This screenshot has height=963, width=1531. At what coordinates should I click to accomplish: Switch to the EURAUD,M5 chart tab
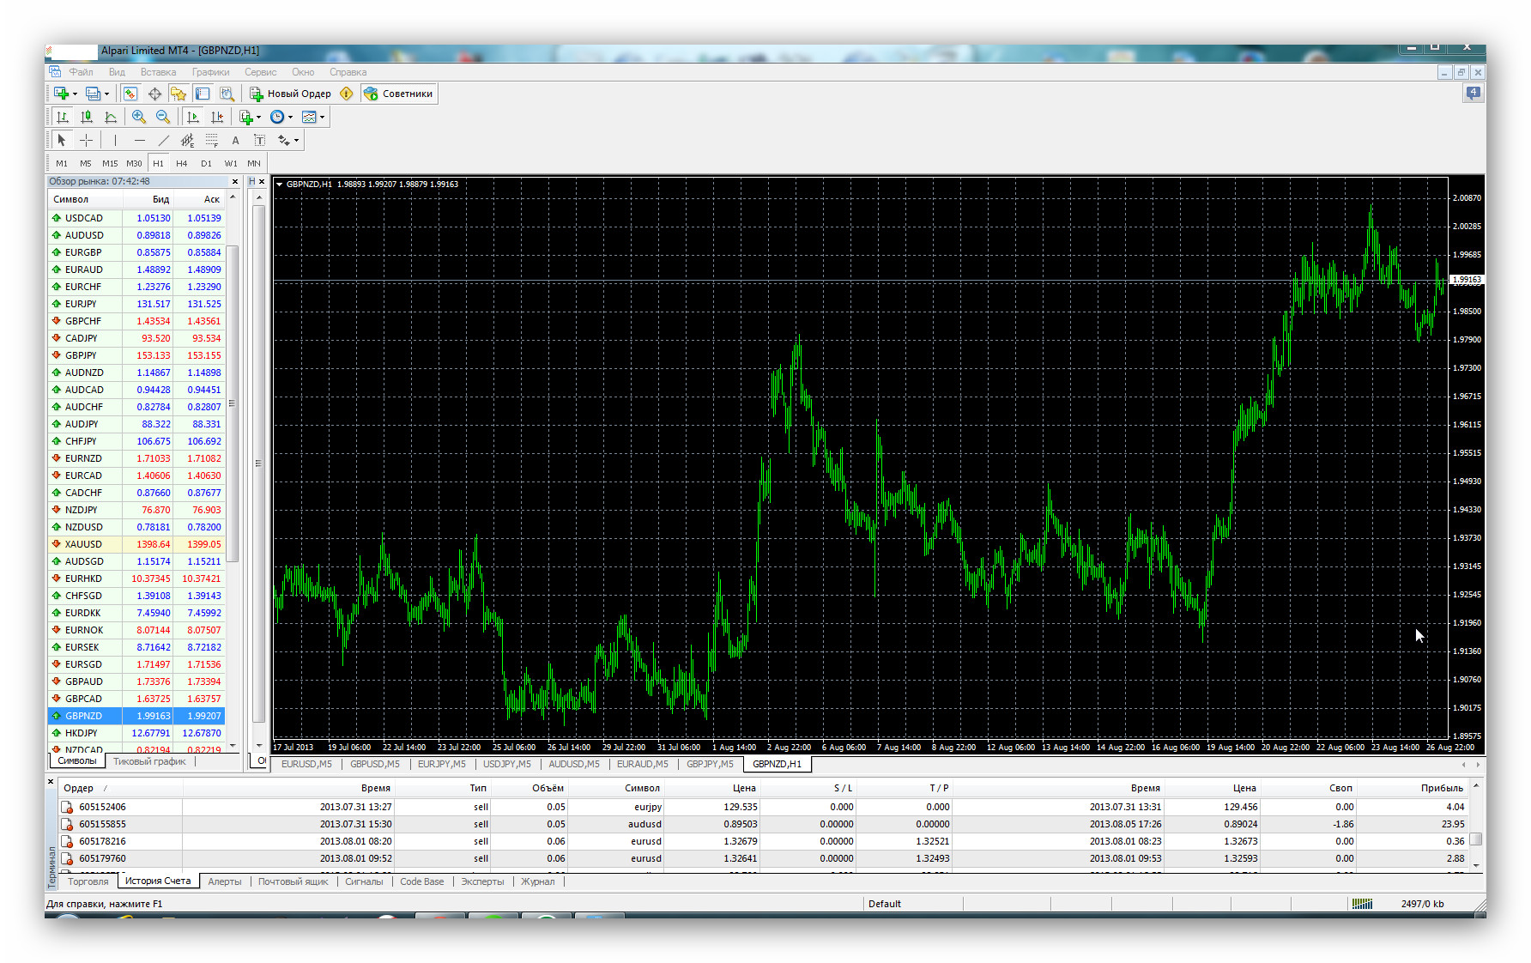[x=642, y=764]
